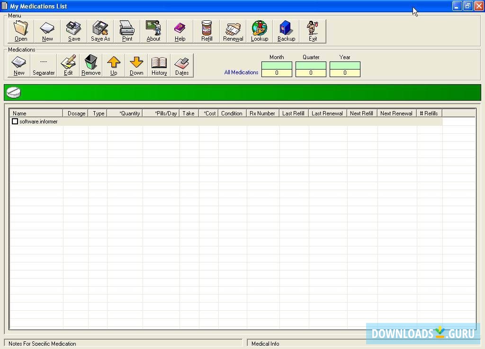The width and height of the screenshot is (485, 349).
Task: Click the Next Renewal column header
Action: (x=397, y=113)
